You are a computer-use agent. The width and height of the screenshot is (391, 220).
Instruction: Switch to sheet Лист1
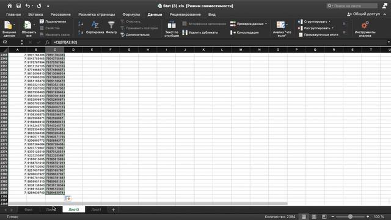[96, 210]
